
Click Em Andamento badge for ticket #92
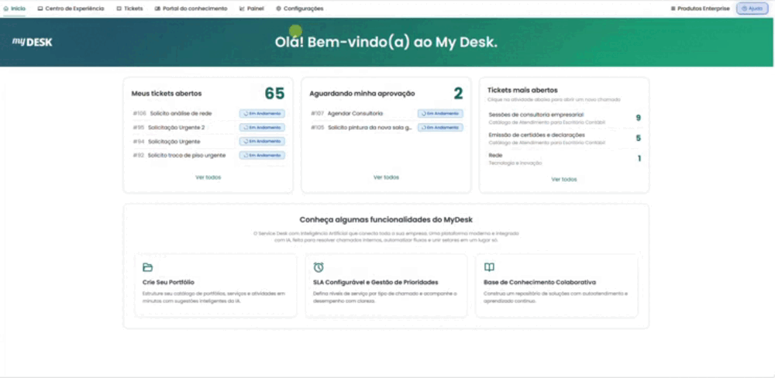[263, 155]
